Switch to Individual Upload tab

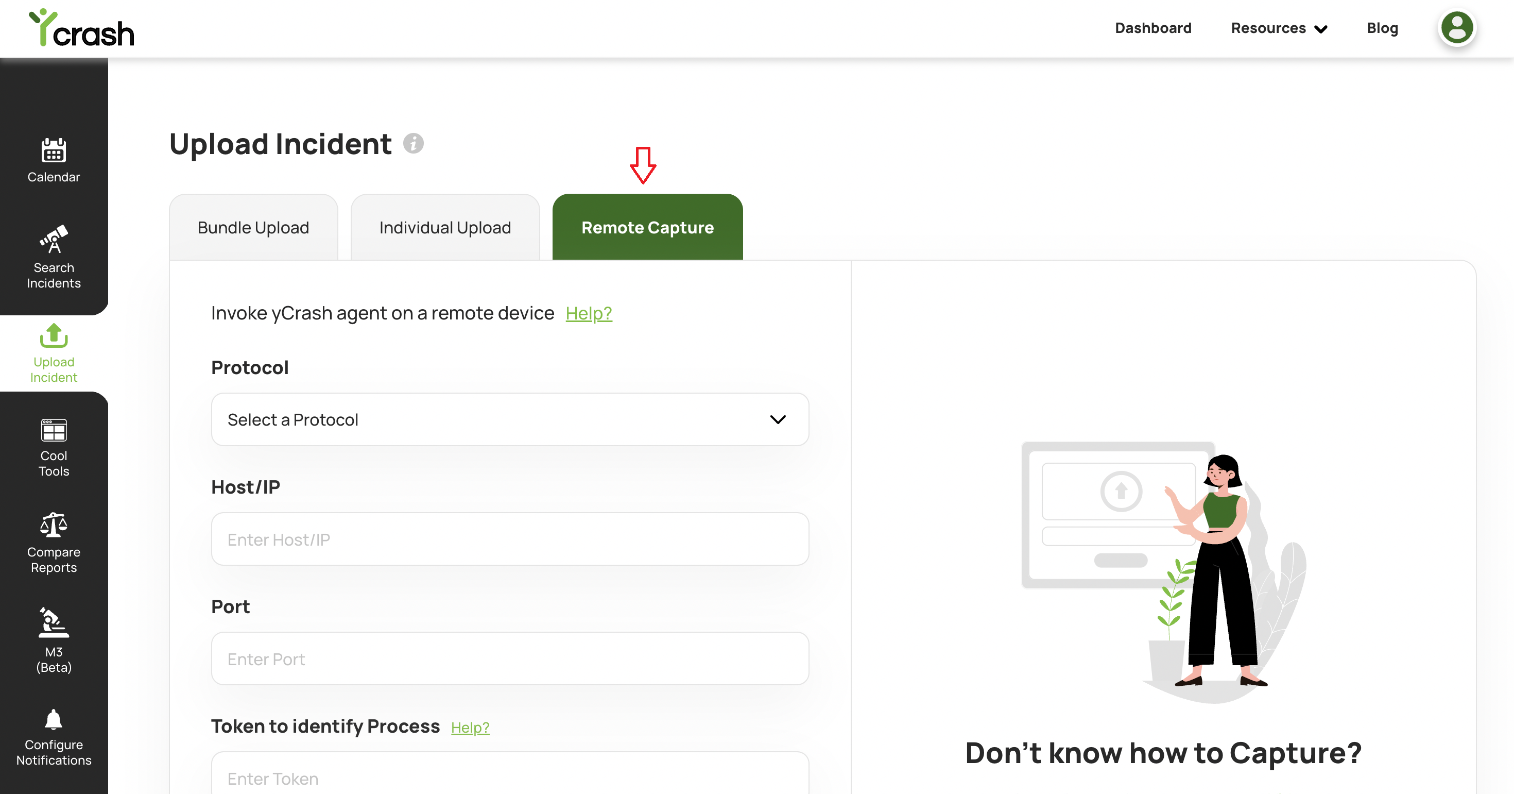445,228
